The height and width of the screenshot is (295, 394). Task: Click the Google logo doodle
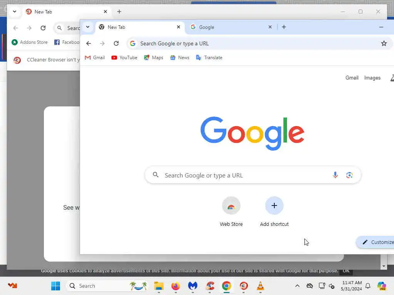pyautogui.click(x=252, y=133)
